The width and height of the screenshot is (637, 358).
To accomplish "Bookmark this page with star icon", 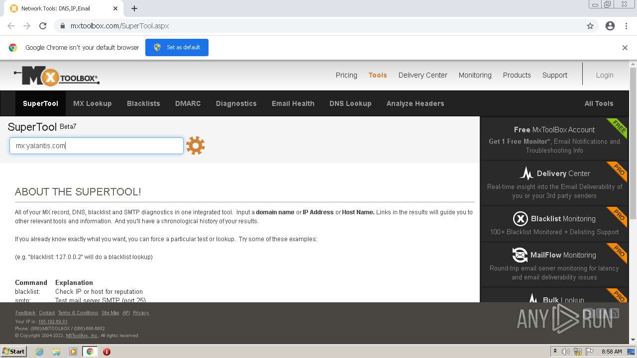I will click(x=590, y=26).
